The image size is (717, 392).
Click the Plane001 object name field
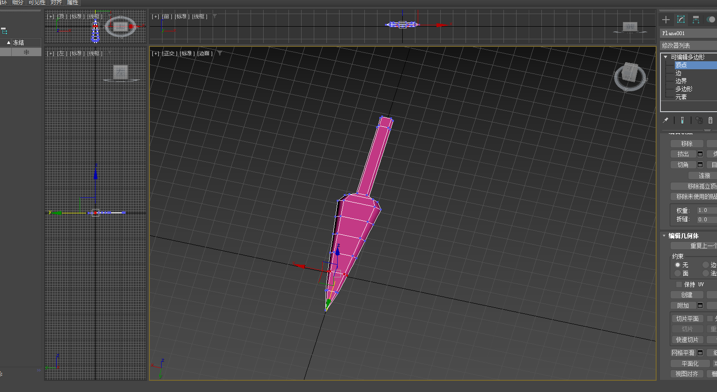(x=688, y=33)
